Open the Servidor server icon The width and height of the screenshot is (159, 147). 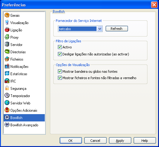coord(7,44)
